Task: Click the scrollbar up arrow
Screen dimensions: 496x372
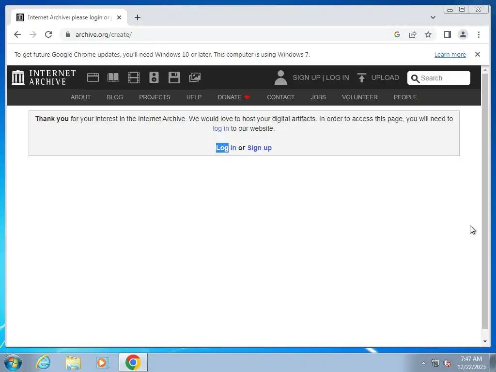Action: (485, 70)
